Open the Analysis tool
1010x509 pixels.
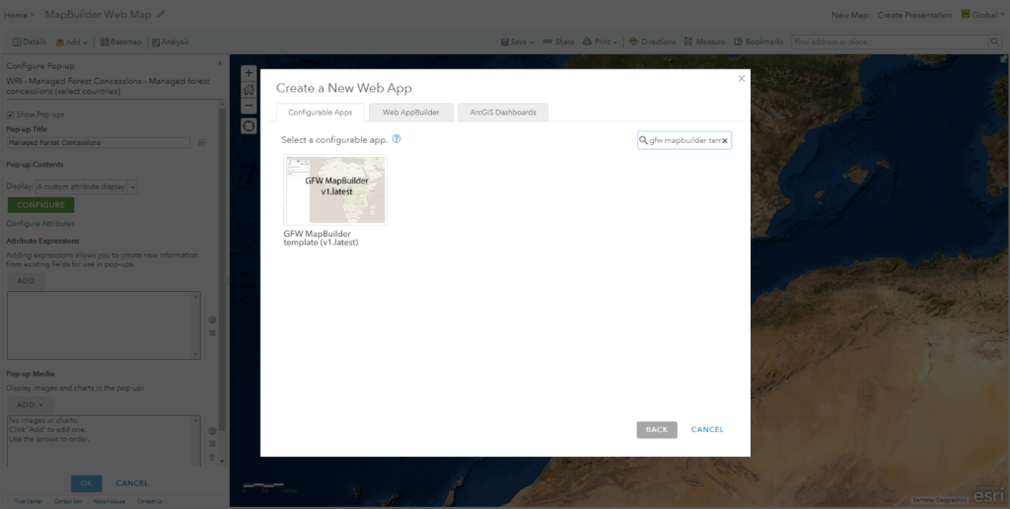(x=170, y=41)
